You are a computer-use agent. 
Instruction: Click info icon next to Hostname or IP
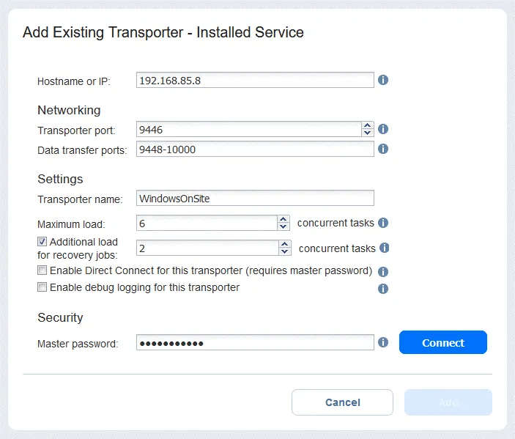[x=382, y=80]
